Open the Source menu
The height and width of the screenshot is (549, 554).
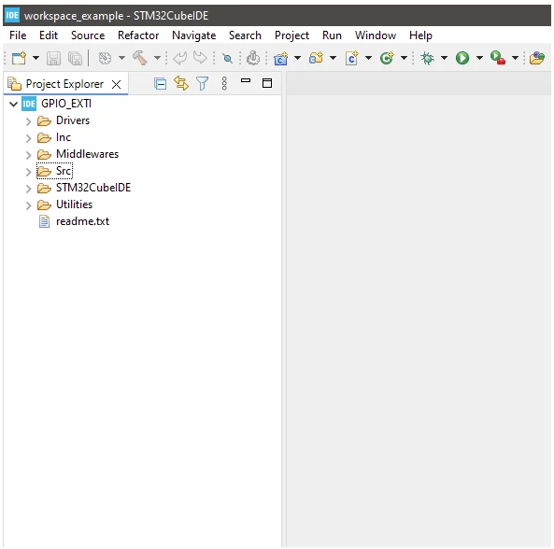88,35
